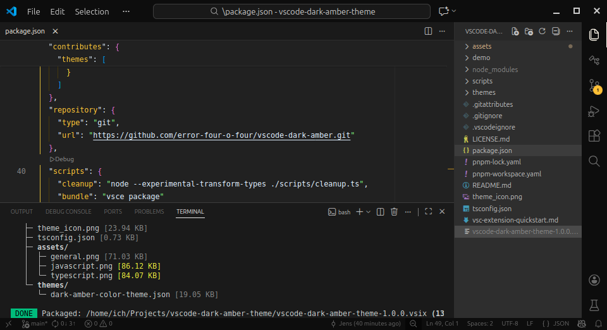The height and width of the screenshot is (330, 607).
Task: Split the terminal panel
Action: tap(381, 212)
